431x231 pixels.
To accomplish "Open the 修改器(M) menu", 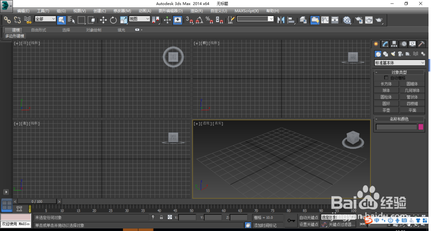I will pos(122,11).
